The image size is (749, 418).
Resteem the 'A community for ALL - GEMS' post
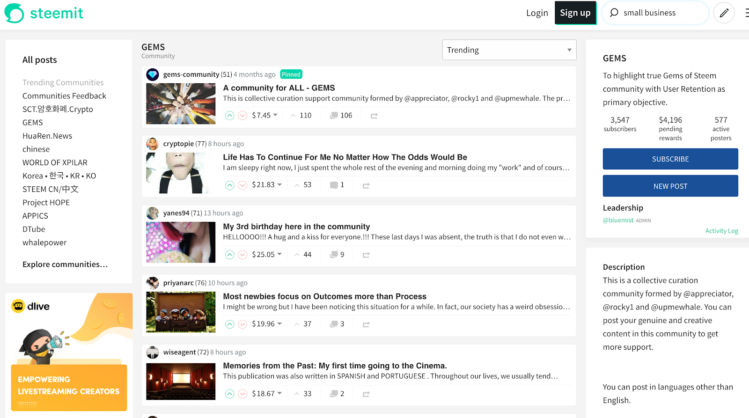(374, 116)
